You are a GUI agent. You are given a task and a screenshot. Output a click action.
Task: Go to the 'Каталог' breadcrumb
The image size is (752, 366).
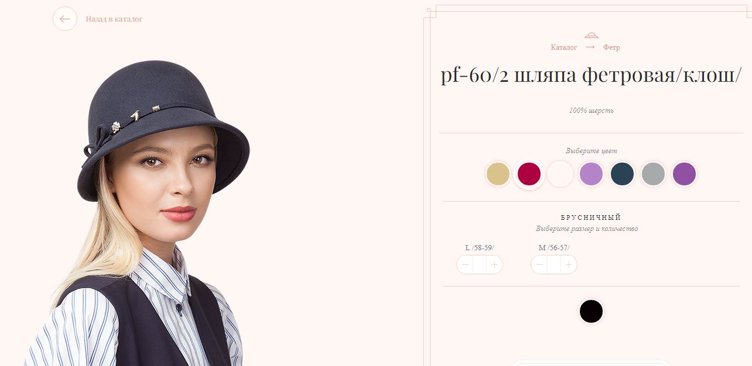tap(564, 47)
